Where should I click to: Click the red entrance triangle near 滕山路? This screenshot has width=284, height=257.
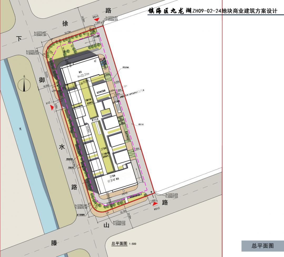click(x=155, y=204)
